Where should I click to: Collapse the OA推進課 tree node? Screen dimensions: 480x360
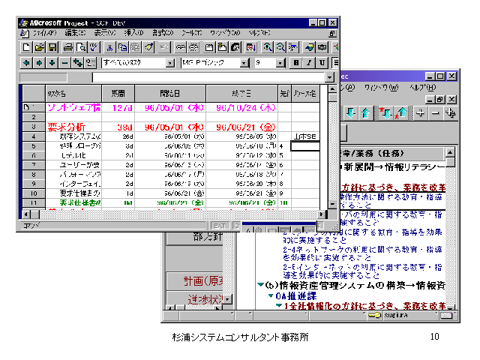point(269,296)
